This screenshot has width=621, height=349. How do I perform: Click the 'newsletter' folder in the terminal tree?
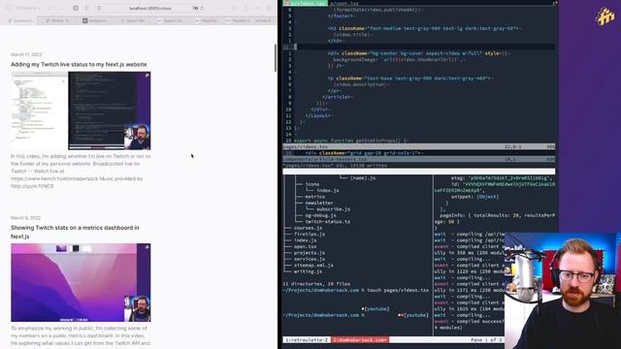[x=319, y=203]
